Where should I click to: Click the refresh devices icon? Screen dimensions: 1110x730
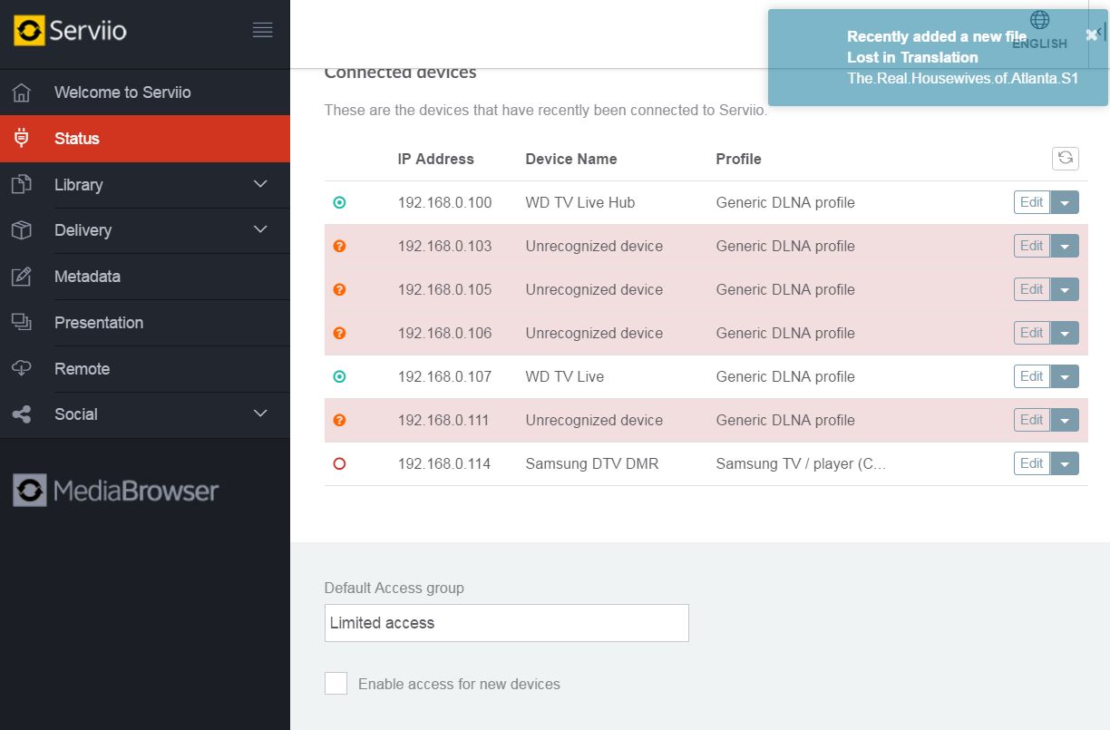[1065, 158]
